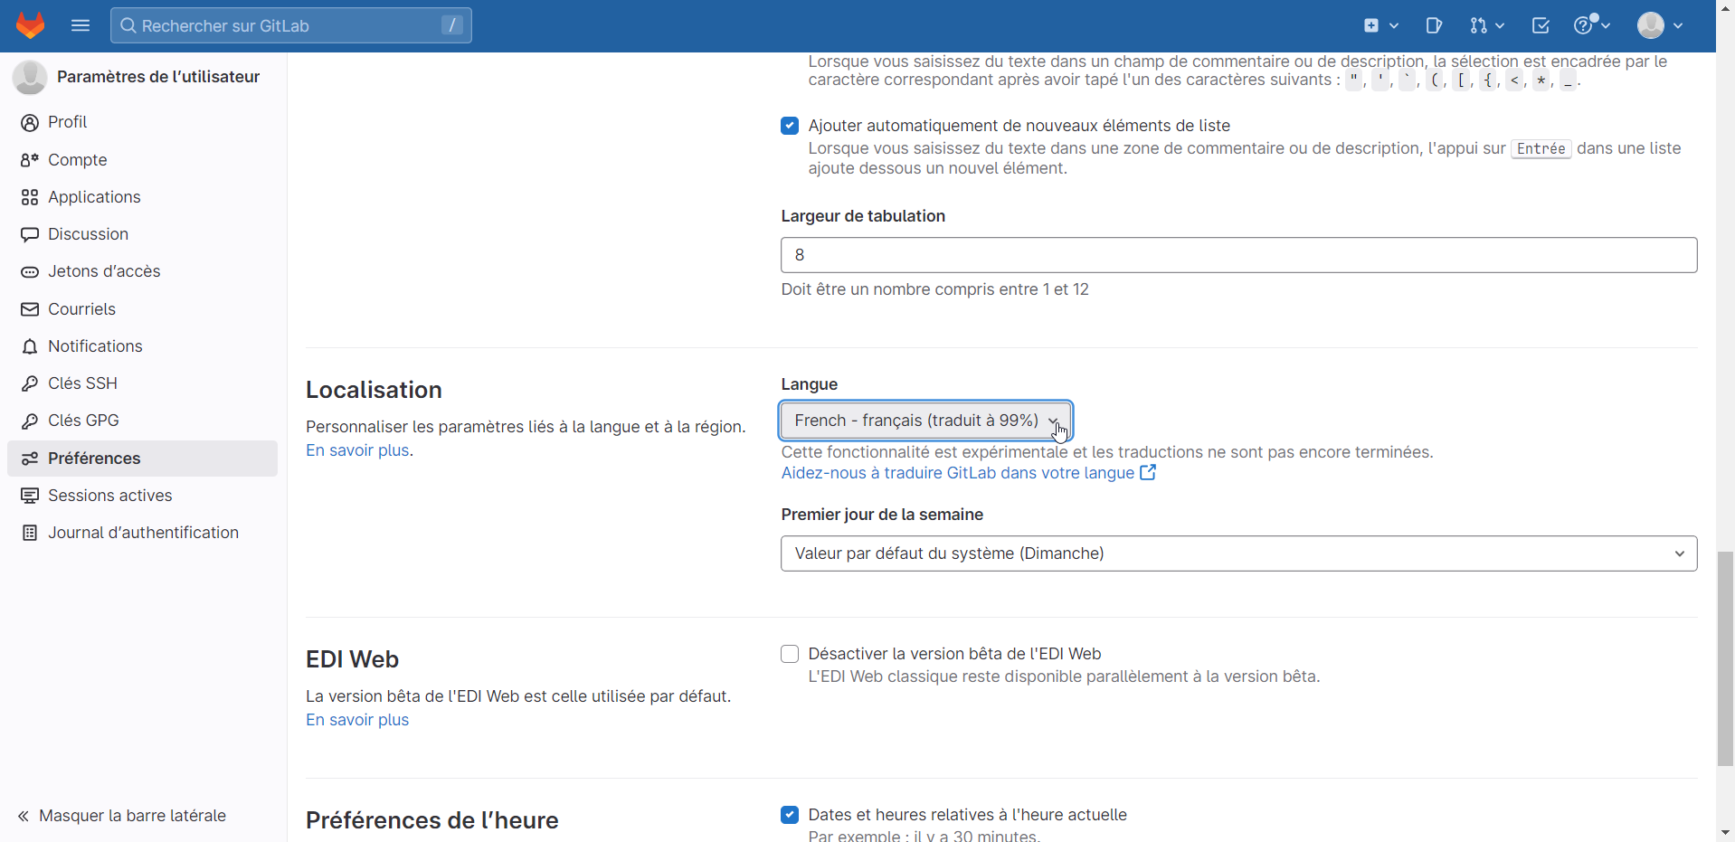
Task: Go to Clés SSH settings
Action: click(x=82, y=383)
